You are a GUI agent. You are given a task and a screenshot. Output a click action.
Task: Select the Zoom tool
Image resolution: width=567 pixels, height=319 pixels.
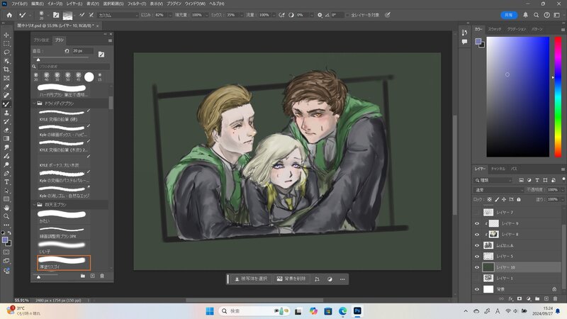click(x=6, y=216)
